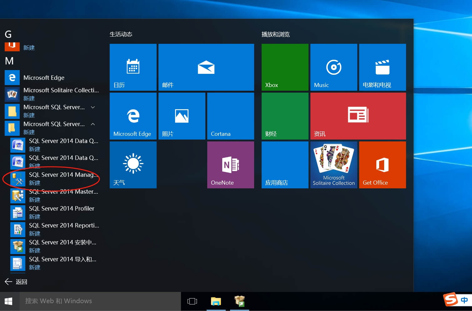Click the M letter group header
The image size is (472, 311).
tap(9, 61)
